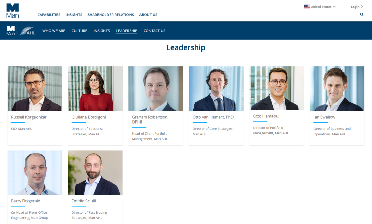The width and height of the screenshot is (372, 224).
Task: Click the small Man logo in blue bar
Action: (10, 31)
